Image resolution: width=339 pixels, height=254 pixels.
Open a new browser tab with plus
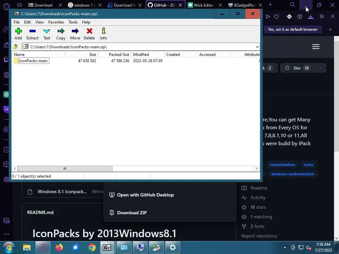(270, 5)
